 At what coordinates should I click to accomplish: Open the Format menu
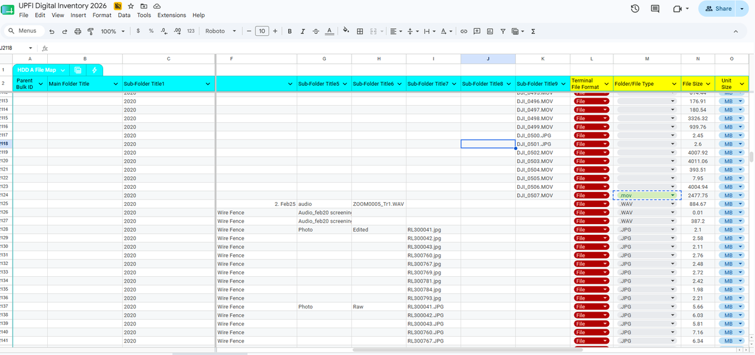click(x=102, y=15)
